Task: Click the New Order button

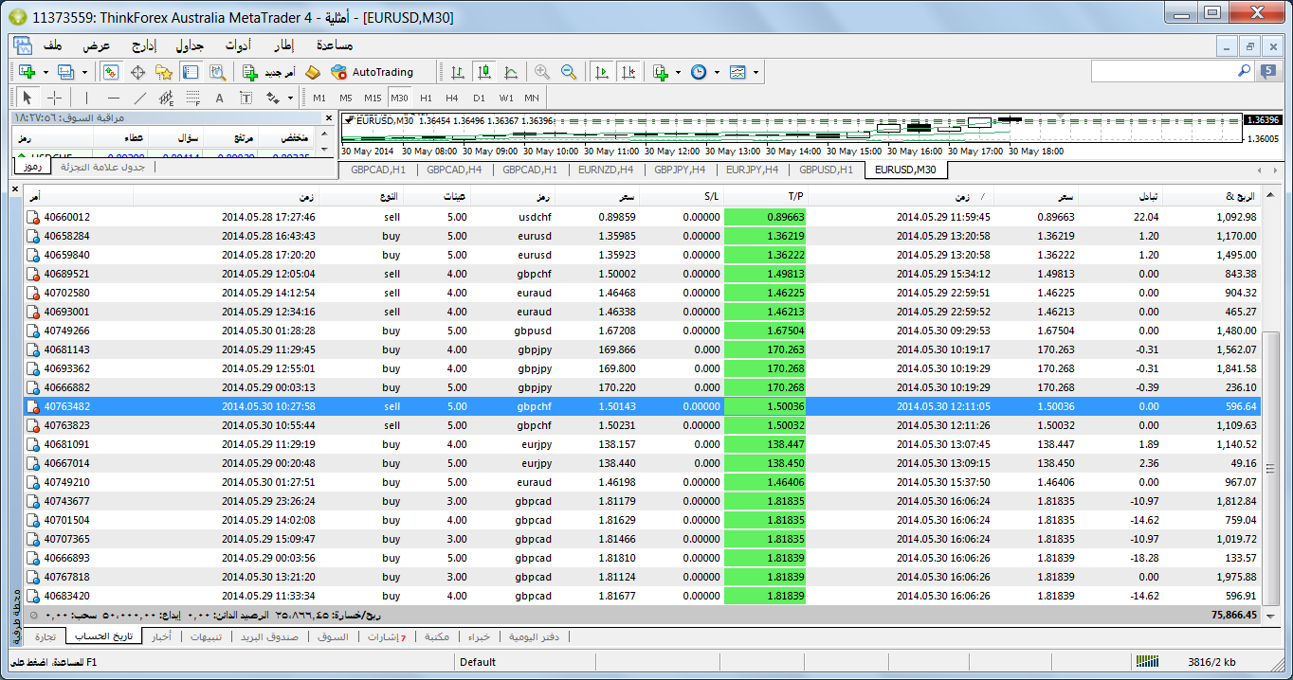Action: pyautogui.click(x=268, y=72)
